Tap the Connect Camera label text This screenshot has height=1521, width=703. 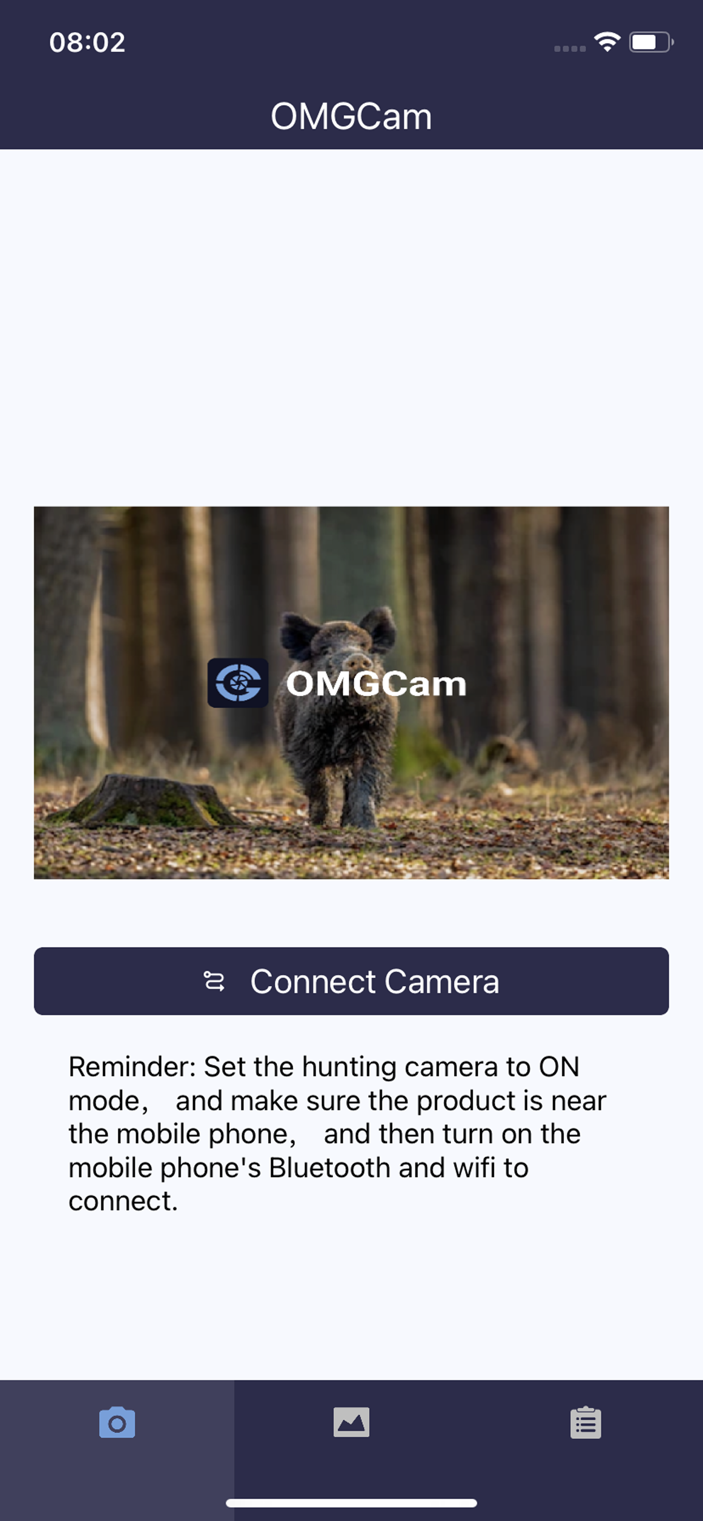[375, 981]
